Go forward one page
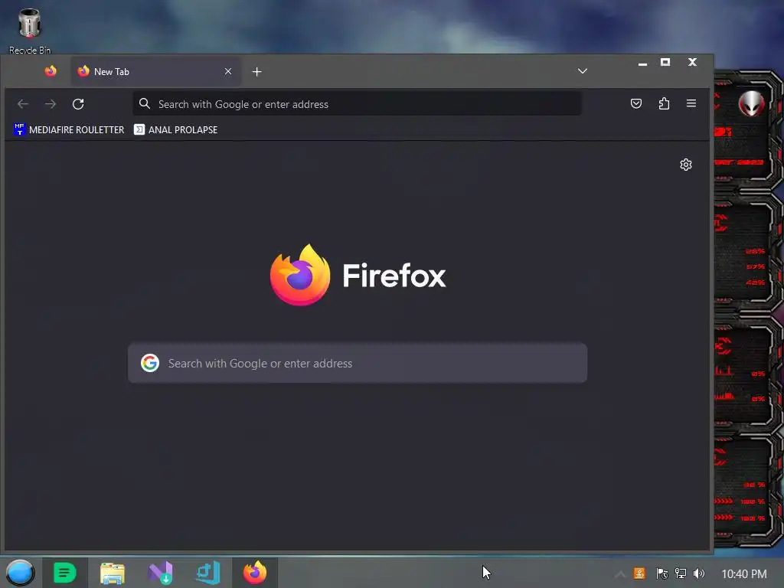 pos(51,104)
